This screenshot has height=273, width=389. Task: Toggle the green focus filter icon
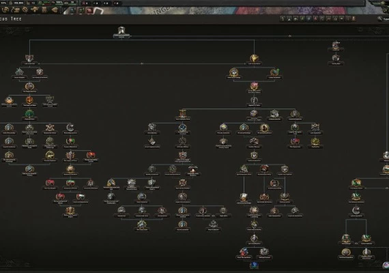302,18
